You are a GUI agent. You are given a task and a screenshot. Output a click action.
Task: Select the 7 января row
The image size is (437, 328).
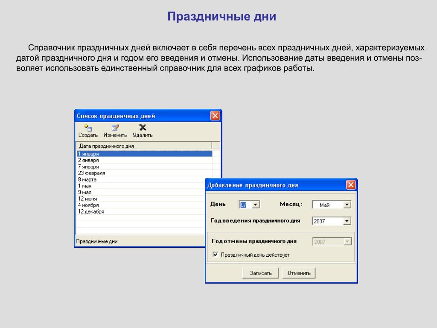(144, 167)
